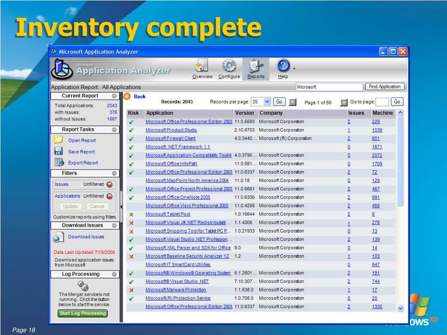The height and width of the screenshot is (335, 447).
Task: Click the Download Issues globe icon
Action: click(x=58, y=237)
